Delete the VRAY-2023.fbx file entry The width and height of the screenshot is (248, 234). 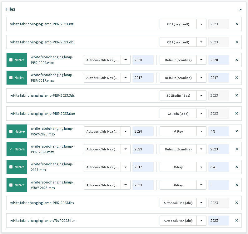pos(236,221)
